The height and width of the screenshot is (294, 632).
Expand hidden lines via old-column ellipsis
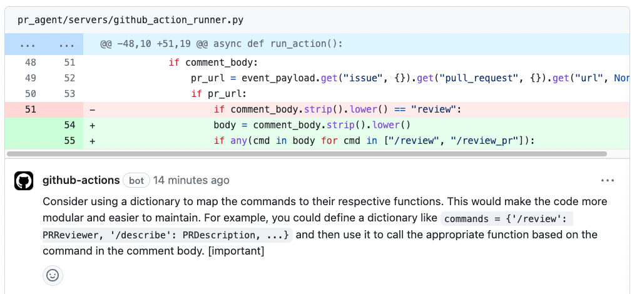coord(27,46)
